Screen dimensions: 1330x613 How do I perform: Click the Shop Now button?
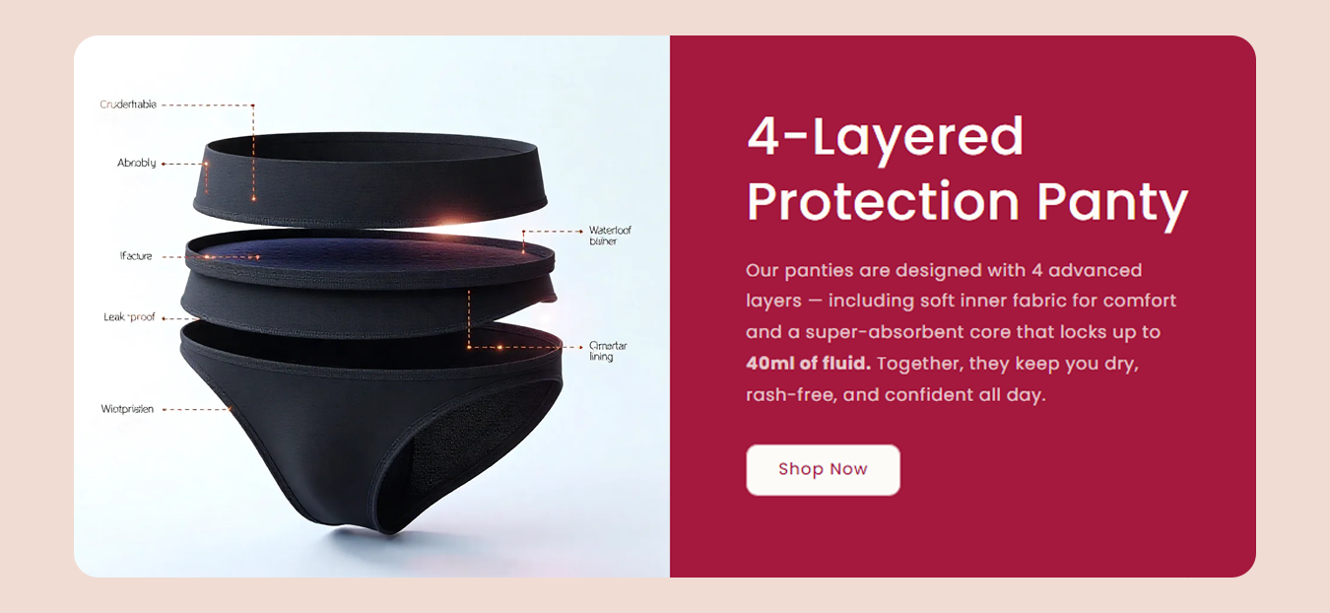[x=823, y=470]
